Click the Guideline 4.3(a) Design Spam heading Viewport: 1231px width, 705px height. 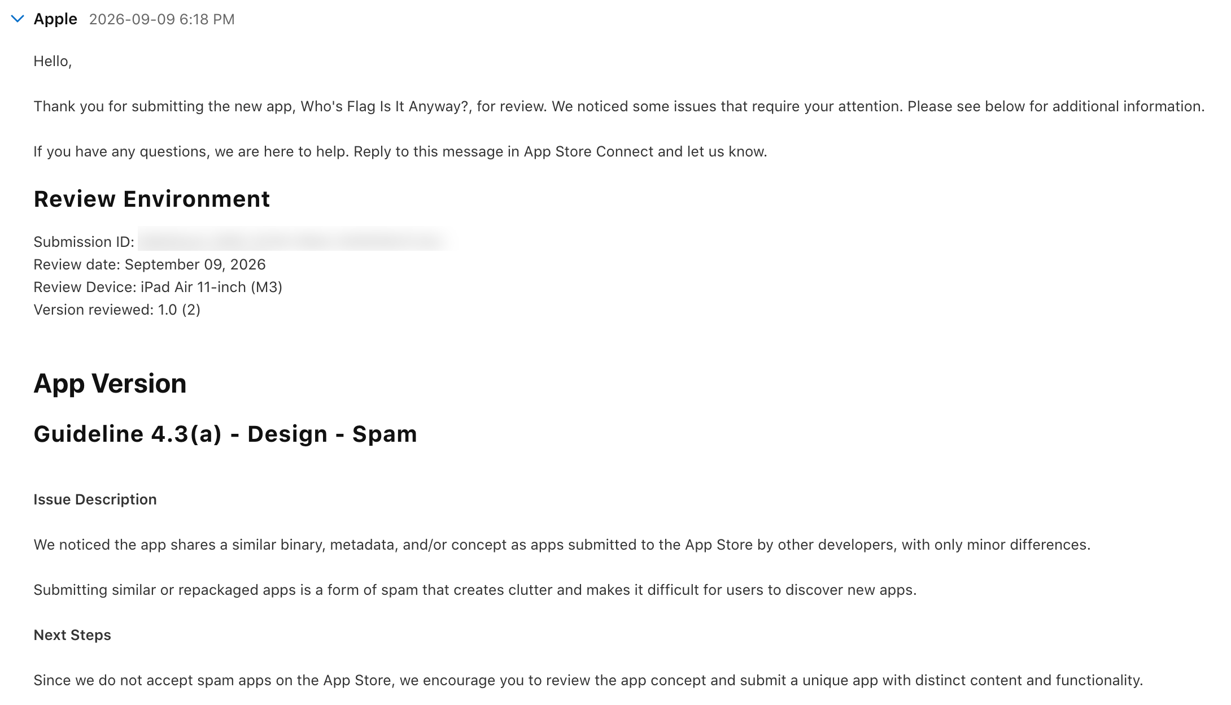click(225, 434)
